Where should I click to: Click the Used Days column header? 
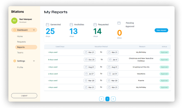point(60,46)
